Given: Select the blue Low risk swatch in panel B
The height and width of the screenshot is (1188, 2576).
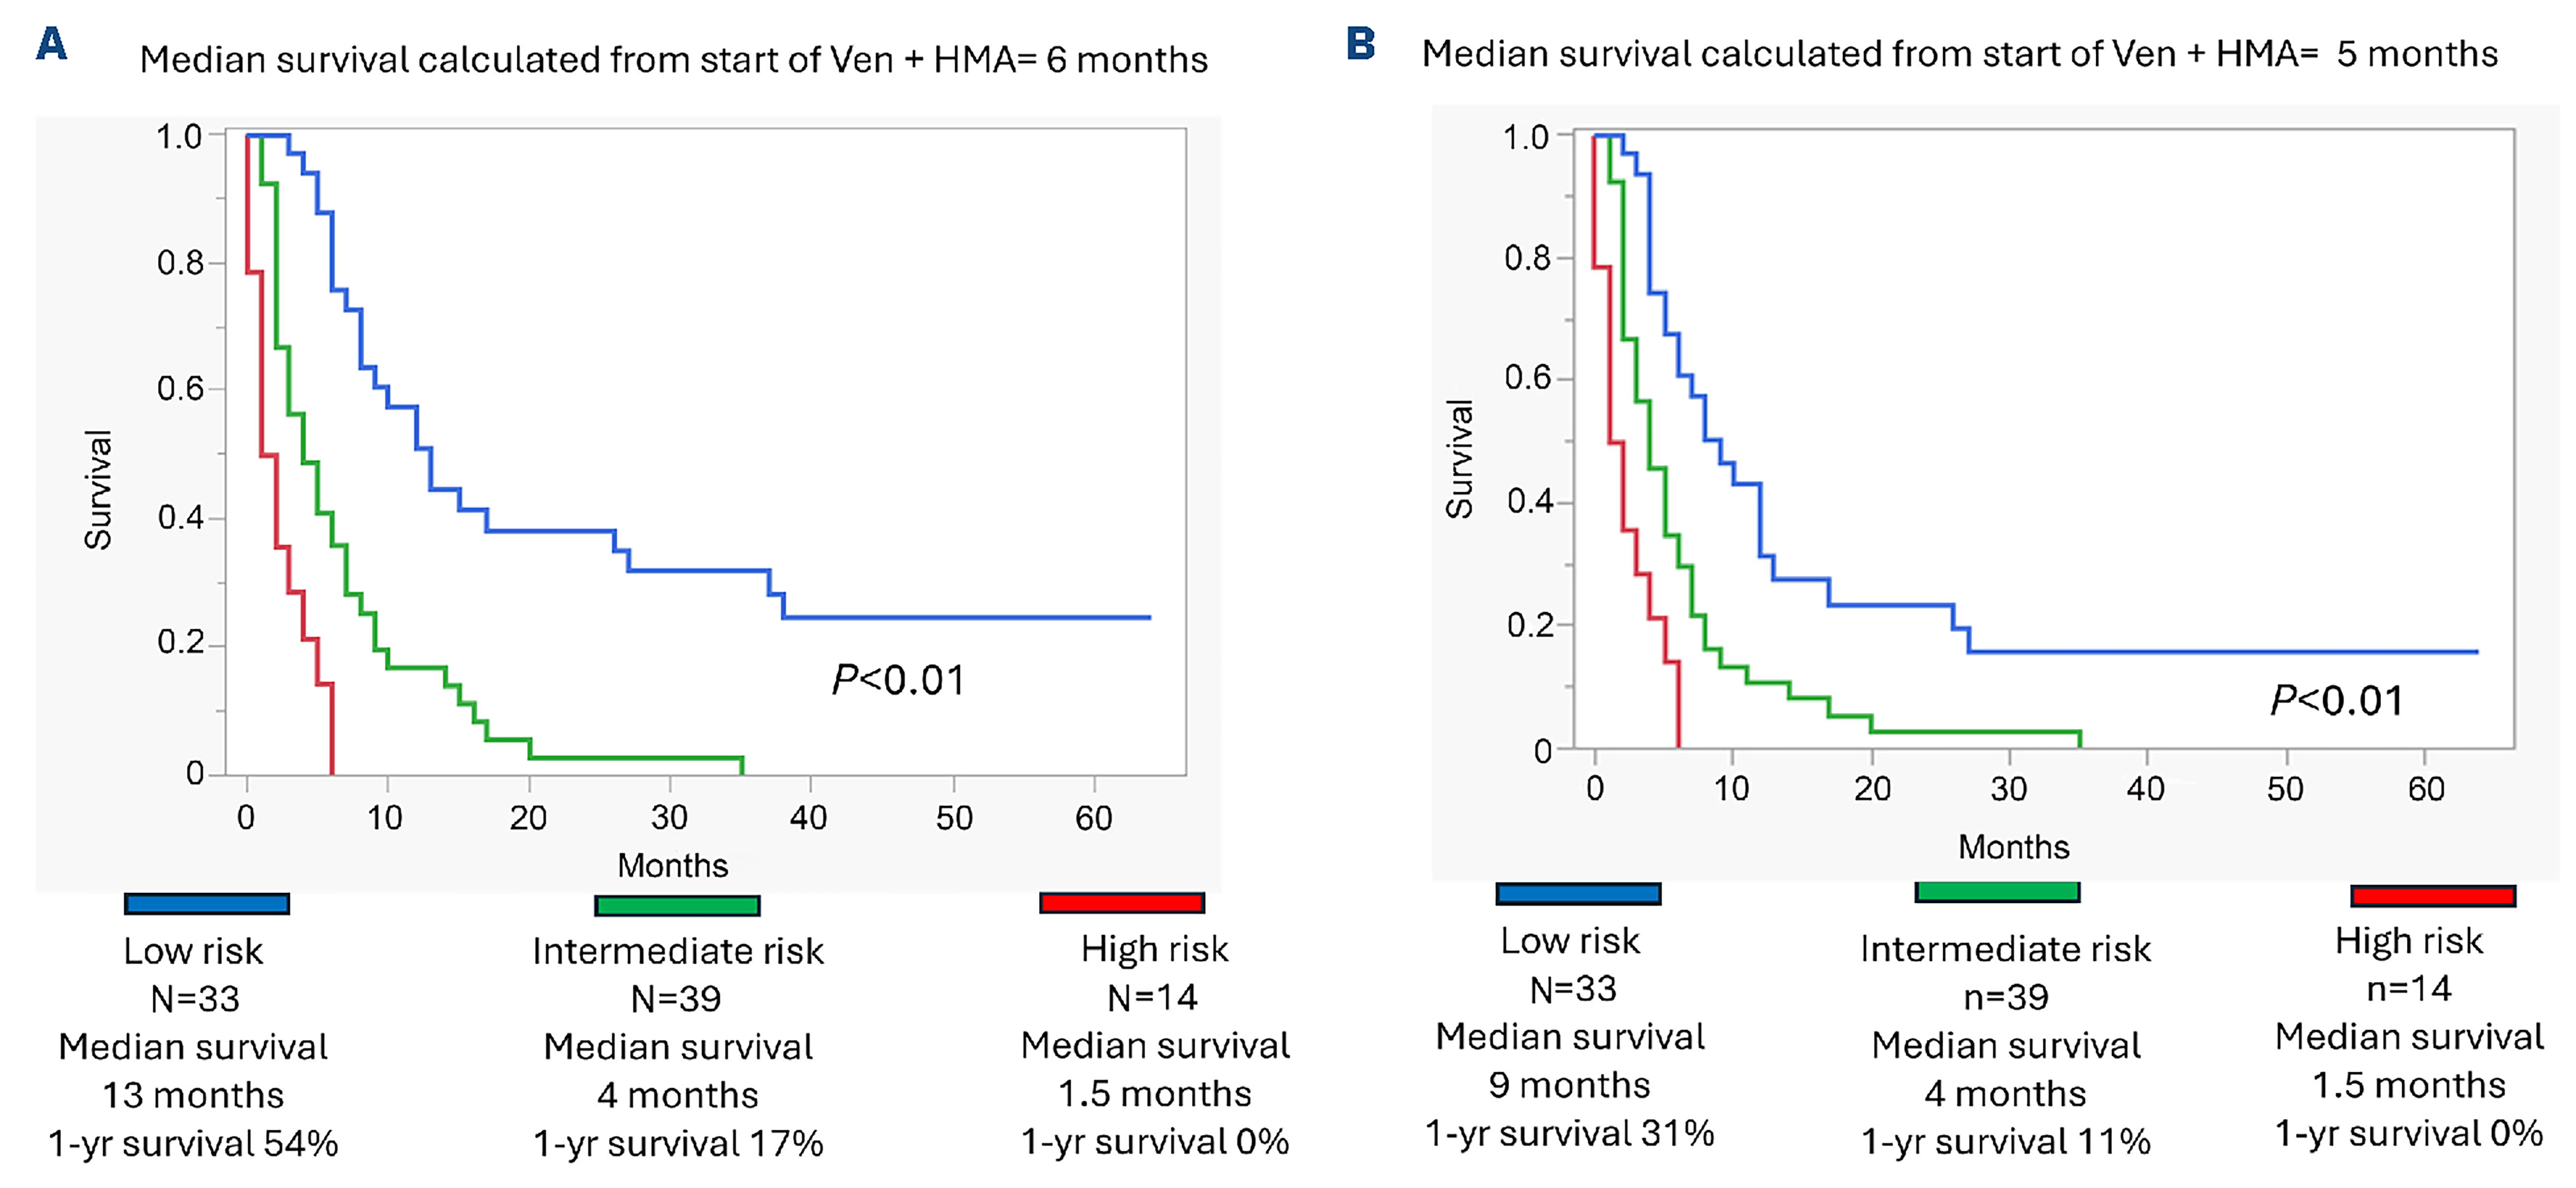Looking at the screenshot, I should click(1578, 894).
